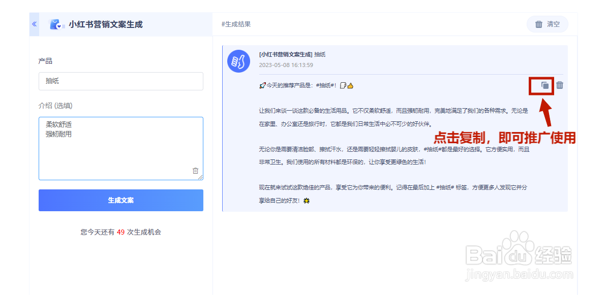Viewport: 607px width, 295px height.
Task: Delete the generated result via trash icon
Action: coord(560,85)
